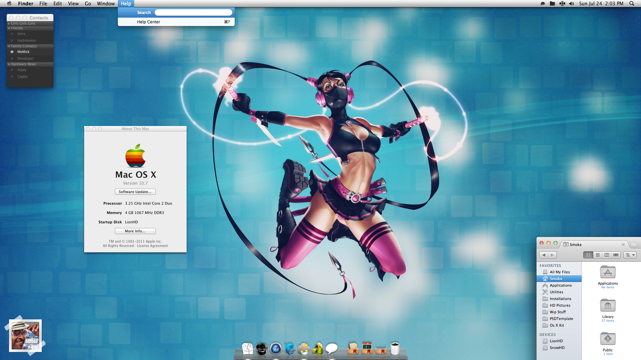Image resolution: width=641 pixels, height=360 pixels.
Task: Open the Address Book stack in Dock
Action: 353,348
